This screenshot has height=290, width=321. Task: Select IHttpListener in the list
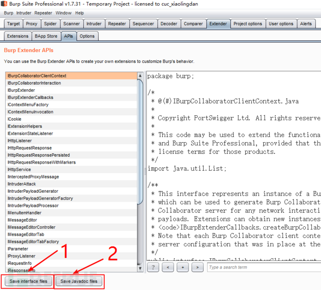pyautogui.click(x=71, y=141)
